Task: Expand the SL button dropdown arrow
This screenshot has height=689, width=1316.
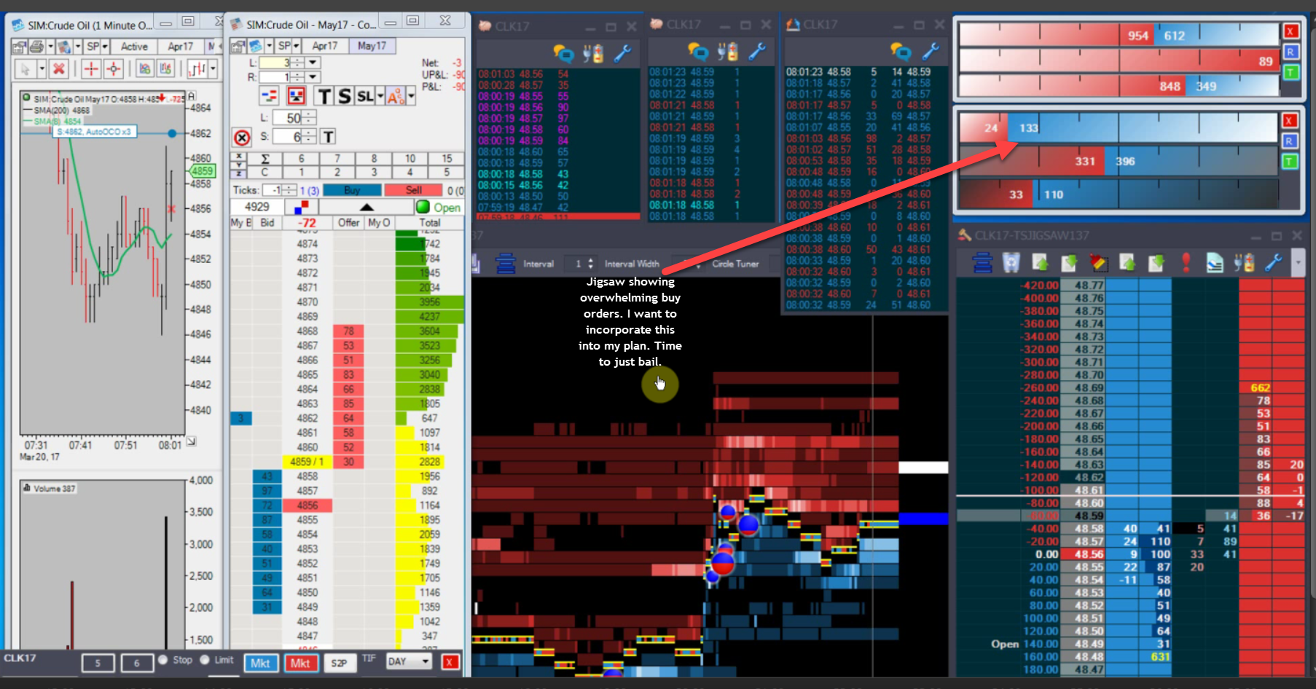Action: pos(380,96)
